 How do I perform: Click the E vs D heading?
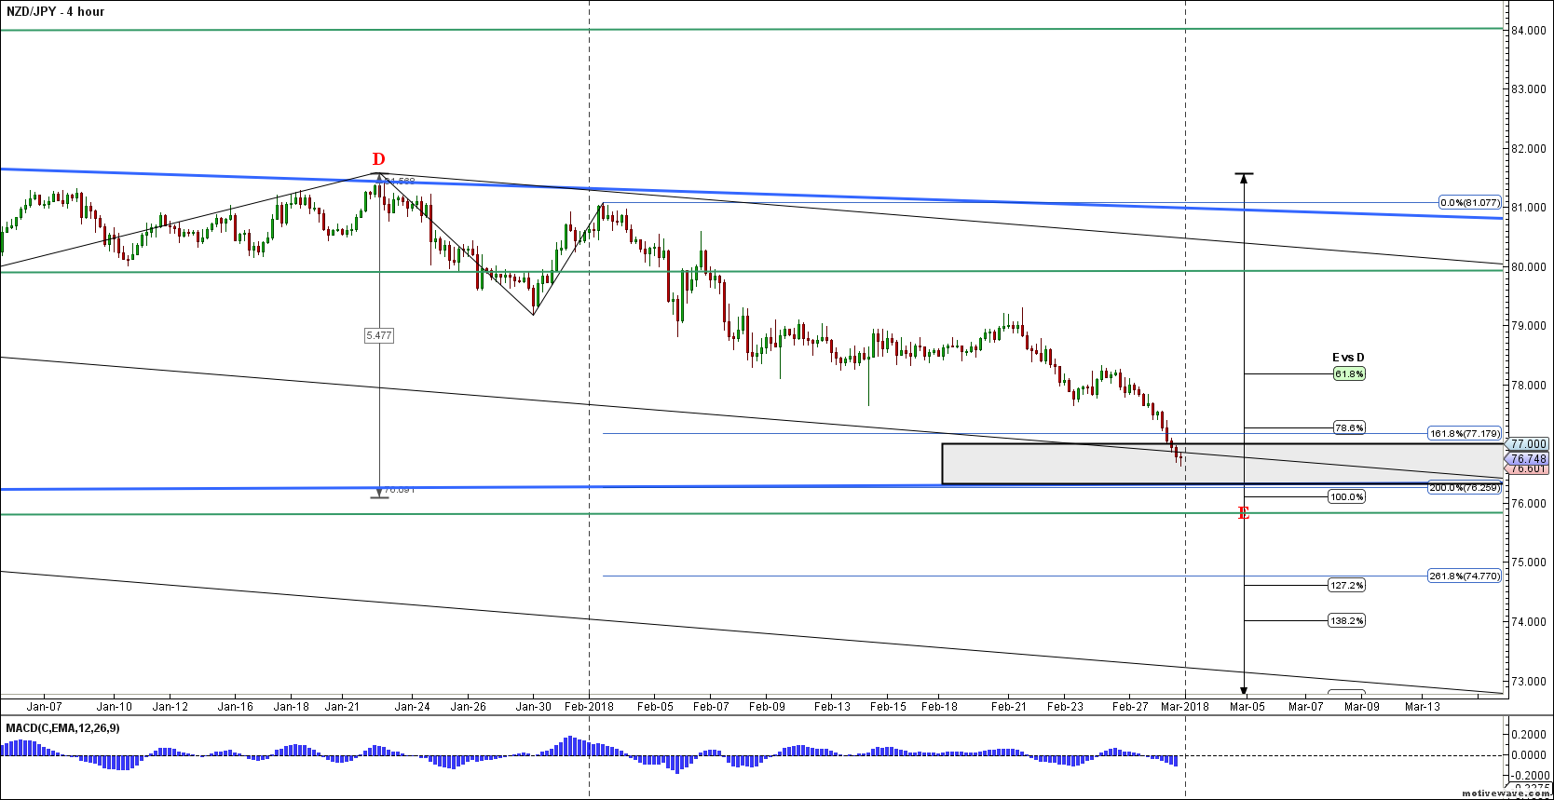coord(1348,358)
